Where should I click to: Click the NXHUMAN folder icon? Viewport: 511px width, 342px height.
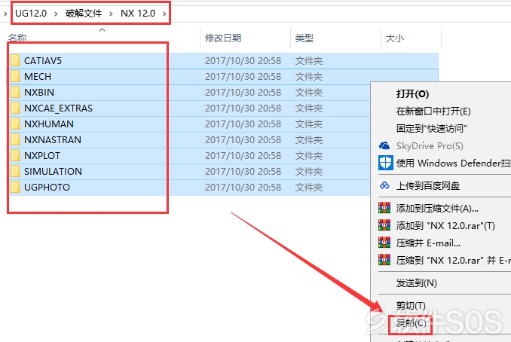(x=15, y=124)
